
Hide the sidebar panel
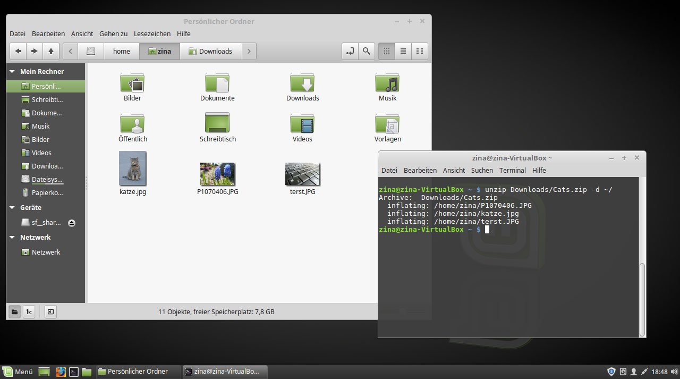coord(50,311)
